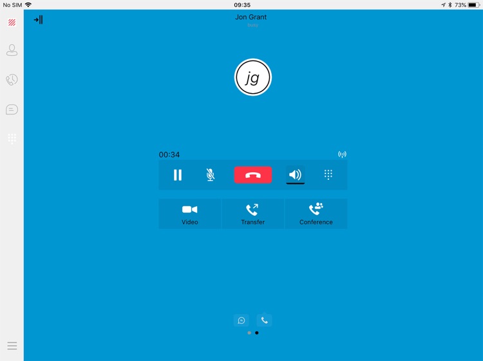
Task: Click the Jon Grant contact name
Action: pyautogui.click(x=251, y=17)
